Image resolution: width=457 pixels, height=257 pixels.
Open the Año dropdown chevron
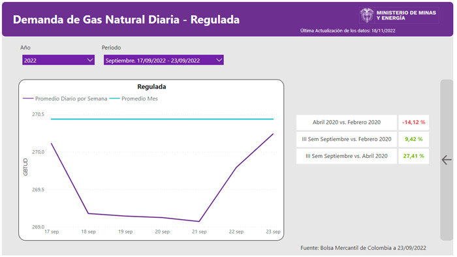pyautogui.click(x=90, y=60)
